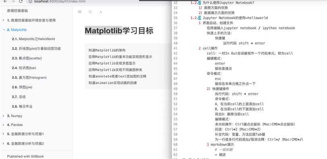This screenshot has height=159, width=327.
Task: Click the Published with GitBook link
Action: 25,156
